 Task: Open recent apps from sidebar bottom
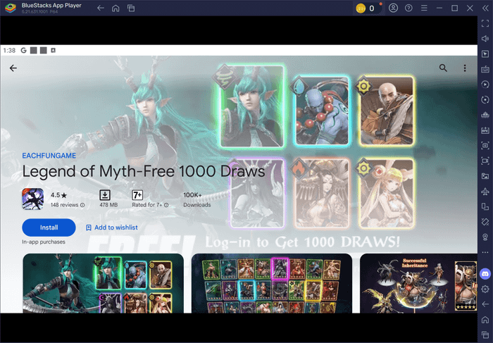pyautogui.click(x=485, y=335)
